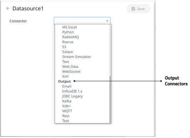The image size is (190, 138).
Task: Choose Python connector option
Action: click(68, 32)
